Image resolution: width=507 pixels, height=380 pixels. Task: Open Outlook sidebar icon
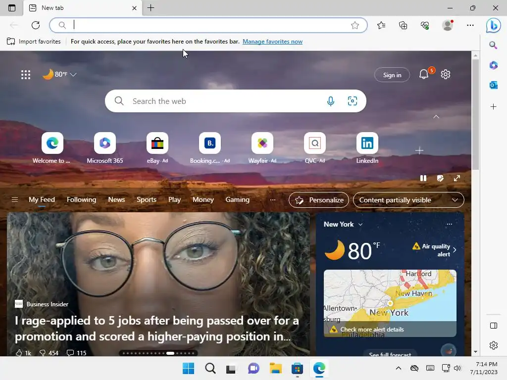[x=493, y=85]
